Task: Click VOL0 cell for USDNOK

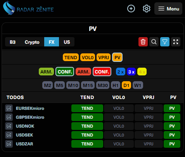Action: click(119, 126)
